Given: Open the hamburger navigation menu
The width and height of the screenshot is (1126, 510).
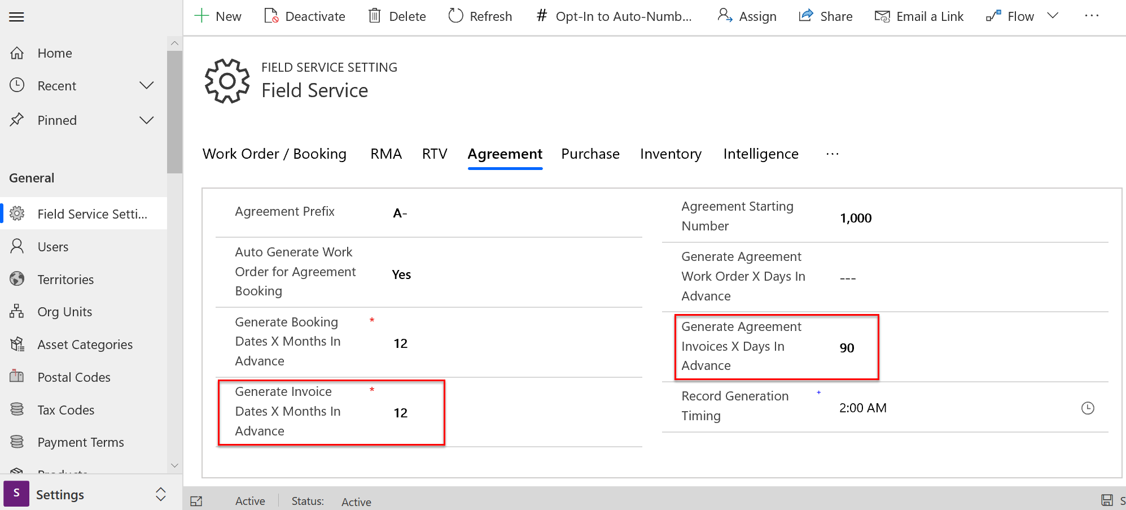Looking at the screenshot, I should point(17,17).
